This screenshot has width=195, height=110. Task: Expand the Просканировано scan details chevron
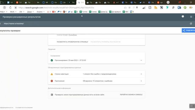(x=141, y=61)
